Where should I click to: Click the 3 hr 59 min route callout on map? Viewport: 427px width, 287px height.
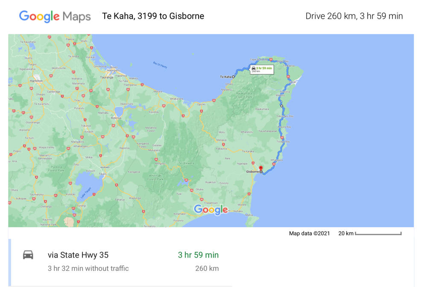point(262,69)
